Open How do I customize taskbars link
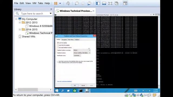173x97 pixels. pos(64,81)
